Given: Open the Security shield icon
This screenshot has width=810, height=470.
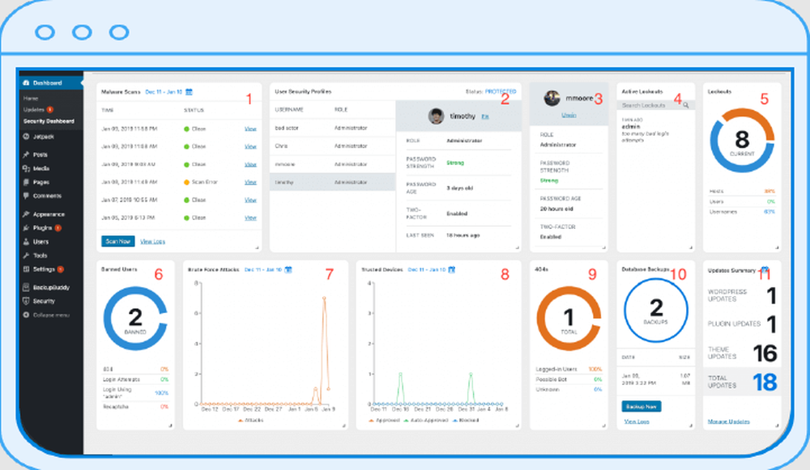Looking at the screenshot, I should coord(27,301).
